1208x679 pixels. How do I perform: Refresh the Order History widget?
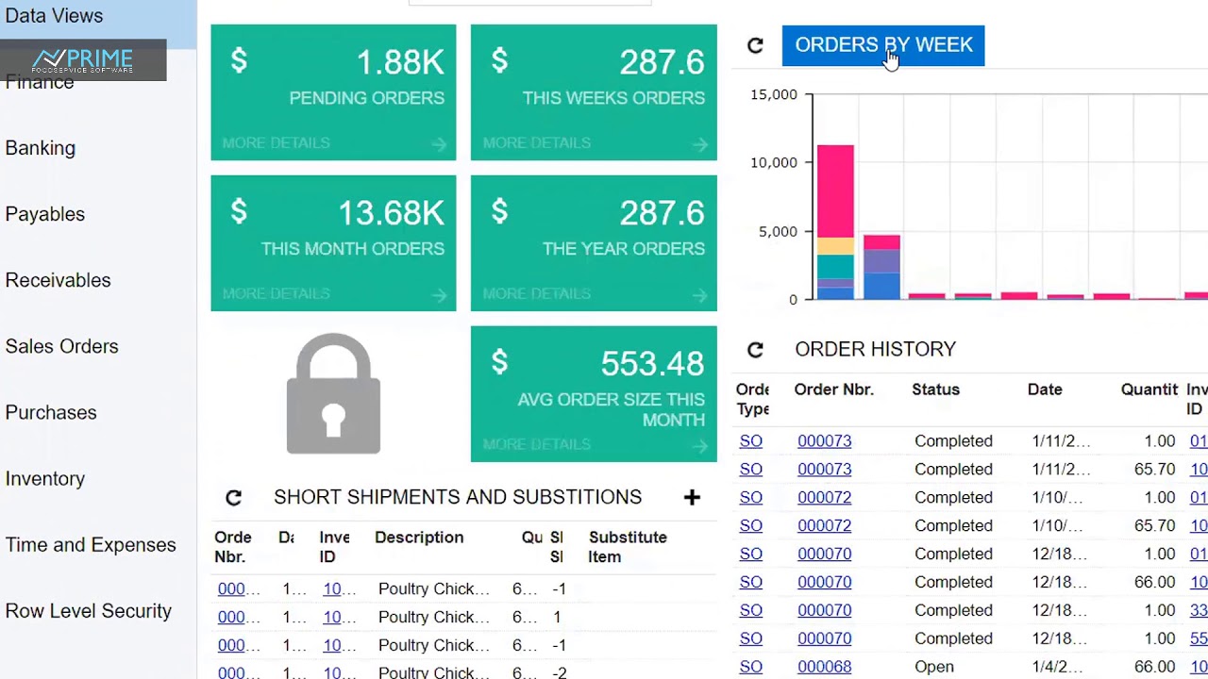755,350
